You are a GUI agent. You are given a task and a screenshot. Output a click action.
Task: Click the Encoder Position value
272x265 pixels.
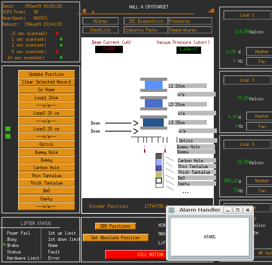click(x=156, y=206)
